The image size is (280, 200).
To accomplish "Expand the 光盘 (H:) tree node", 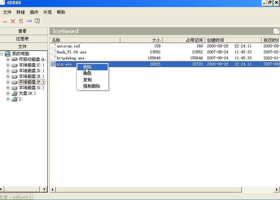I will [x=8, y=93].
